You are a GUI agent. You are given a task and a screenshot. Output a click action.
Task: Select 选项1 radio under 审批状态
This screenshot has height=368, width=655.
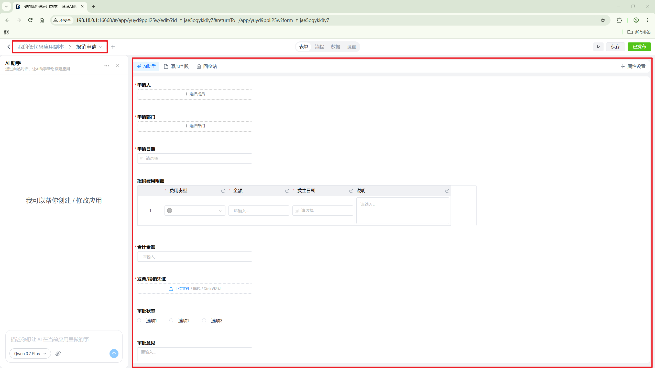pyautogui.click(x=139, y=320)
